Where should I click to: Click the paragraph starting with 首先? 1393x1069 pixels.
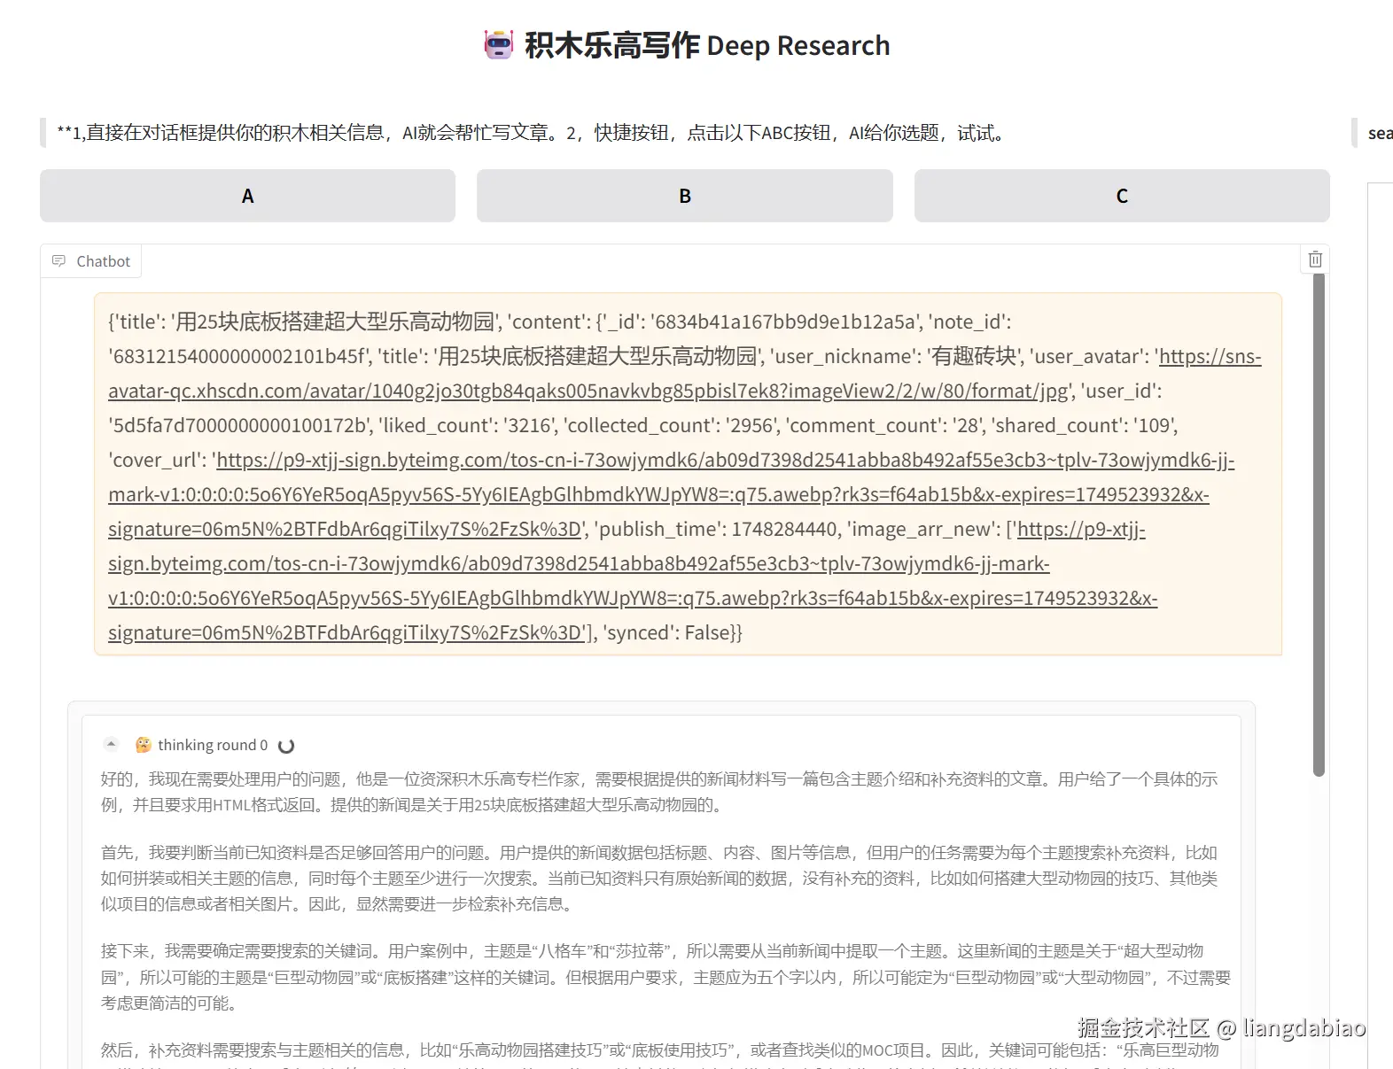point(660,878)
